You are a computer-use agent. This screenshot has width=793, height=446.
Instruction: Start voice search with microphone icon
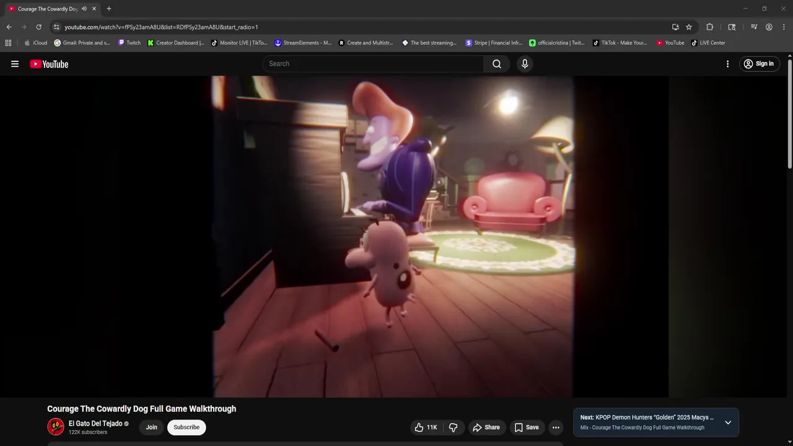(525, 64)
